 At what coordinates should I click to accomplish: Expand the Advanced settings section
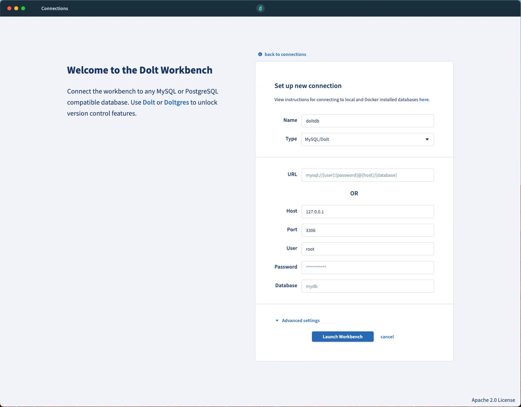pyautogui.click(x=301, y=320)
